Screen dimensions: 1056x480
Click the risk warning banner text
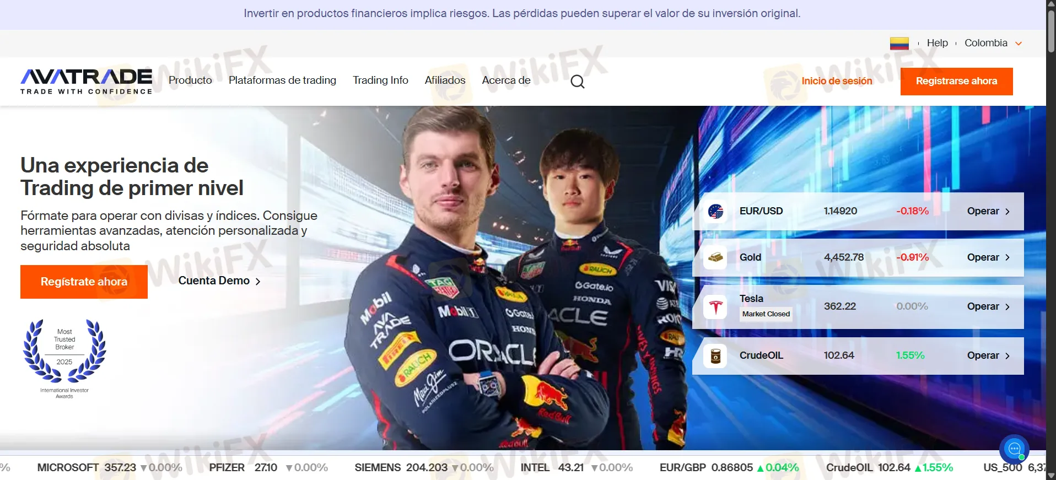click(x=522, y=13)
